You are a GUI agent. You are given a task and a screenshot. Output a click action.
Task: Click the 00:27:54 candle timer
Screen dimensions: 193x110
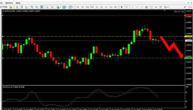(x=179, y=12)
